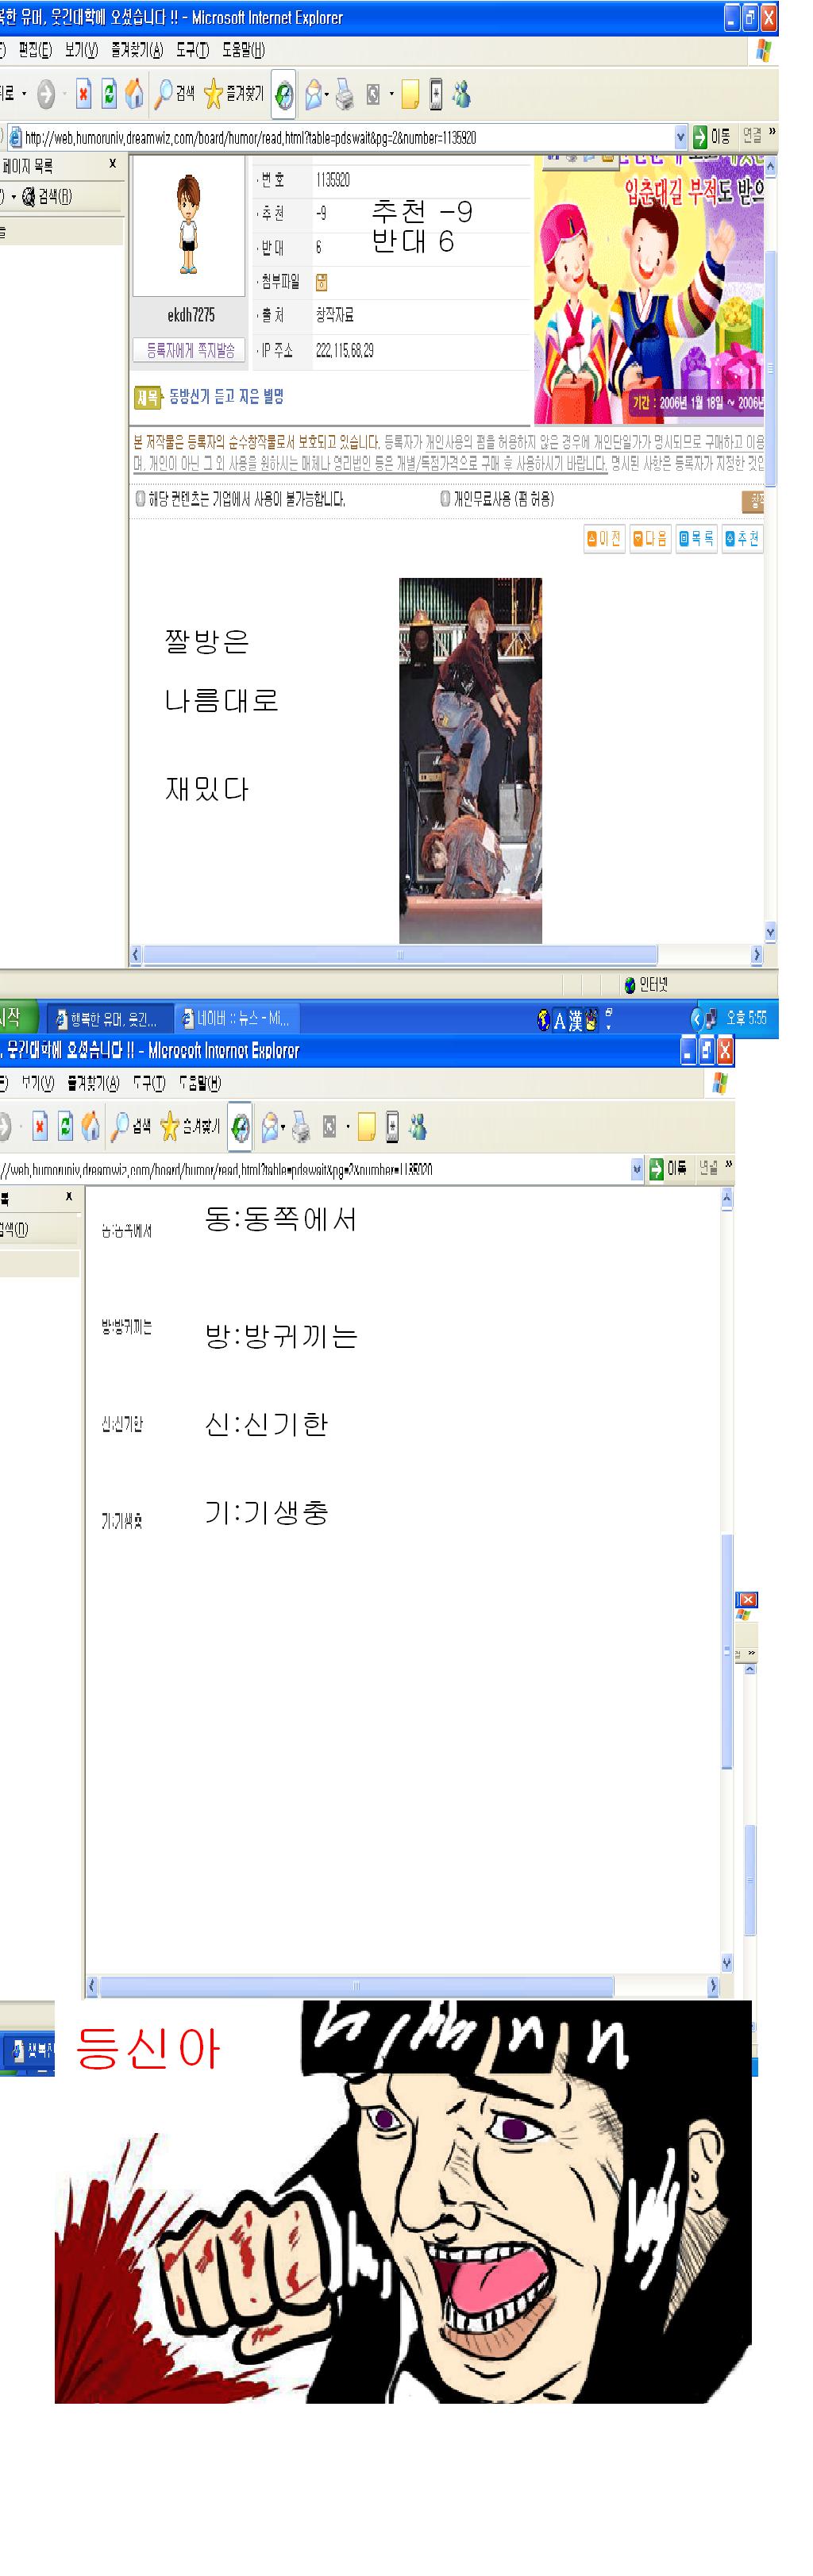Click the Edit icon next to Print in upper toolbar
This screenshot has width=813, height=2576.
pyautogui.click(x=373, y=94)
